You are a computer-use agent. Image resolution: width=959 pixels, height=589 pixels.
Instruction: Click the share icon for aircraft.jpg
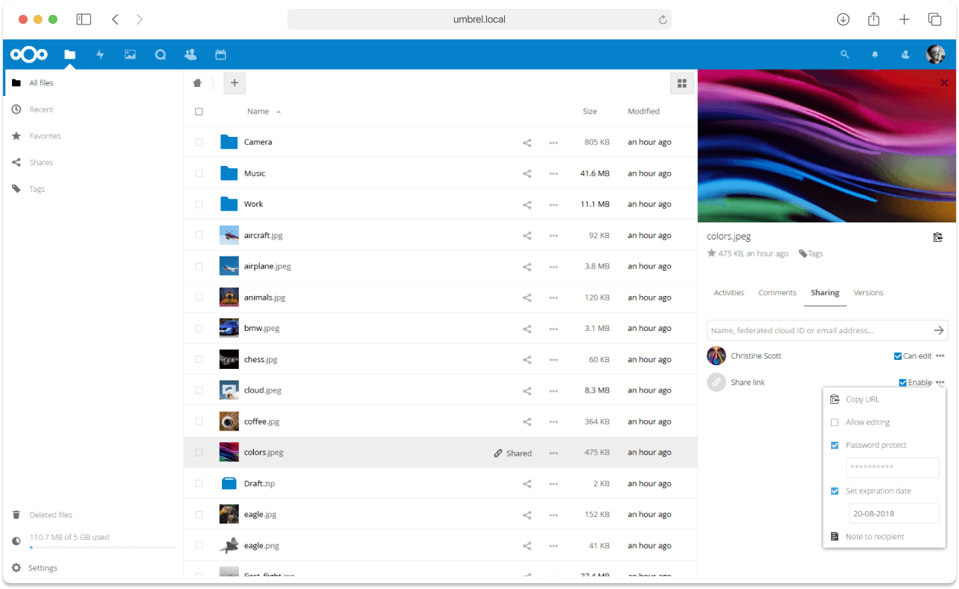pos(527,236)
